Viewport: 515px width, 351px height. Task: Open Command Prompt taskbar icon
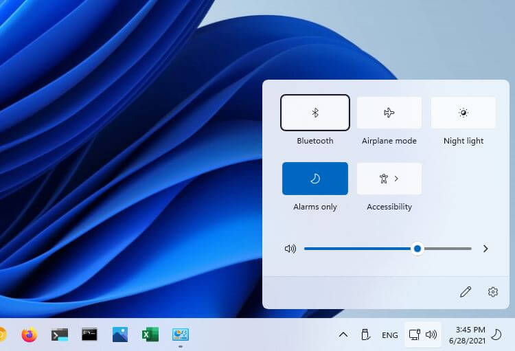[89, 335]
